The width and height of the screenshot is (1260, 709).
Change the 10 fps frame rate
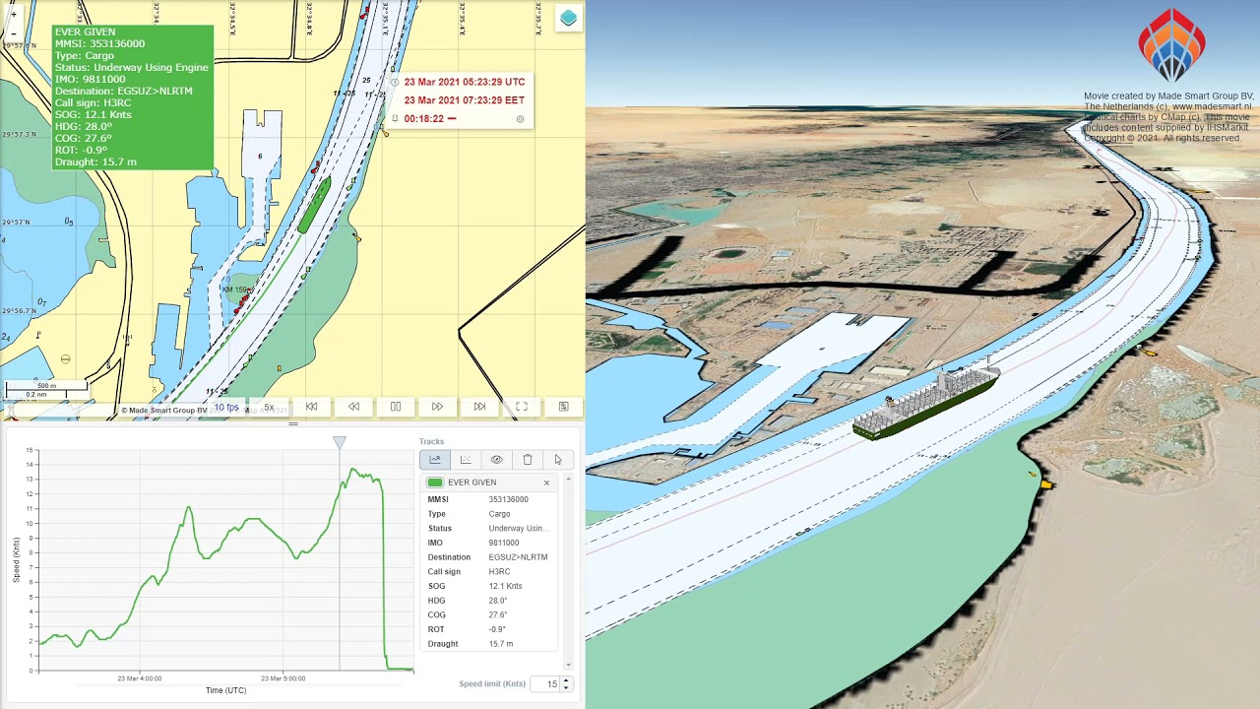[226, 408]
